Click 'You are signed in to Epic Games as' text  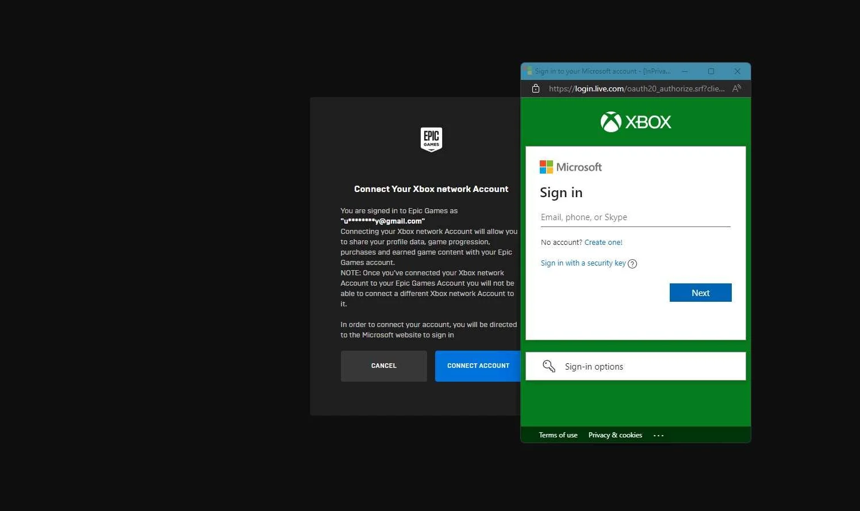click(399, 211)
